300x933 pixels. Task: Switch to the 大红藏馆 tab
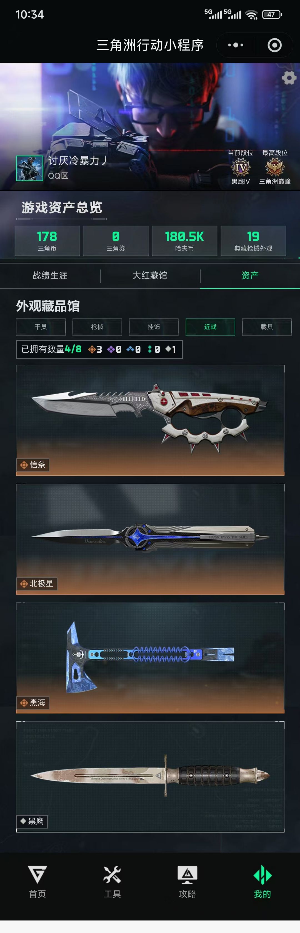[x=150, y=276]
